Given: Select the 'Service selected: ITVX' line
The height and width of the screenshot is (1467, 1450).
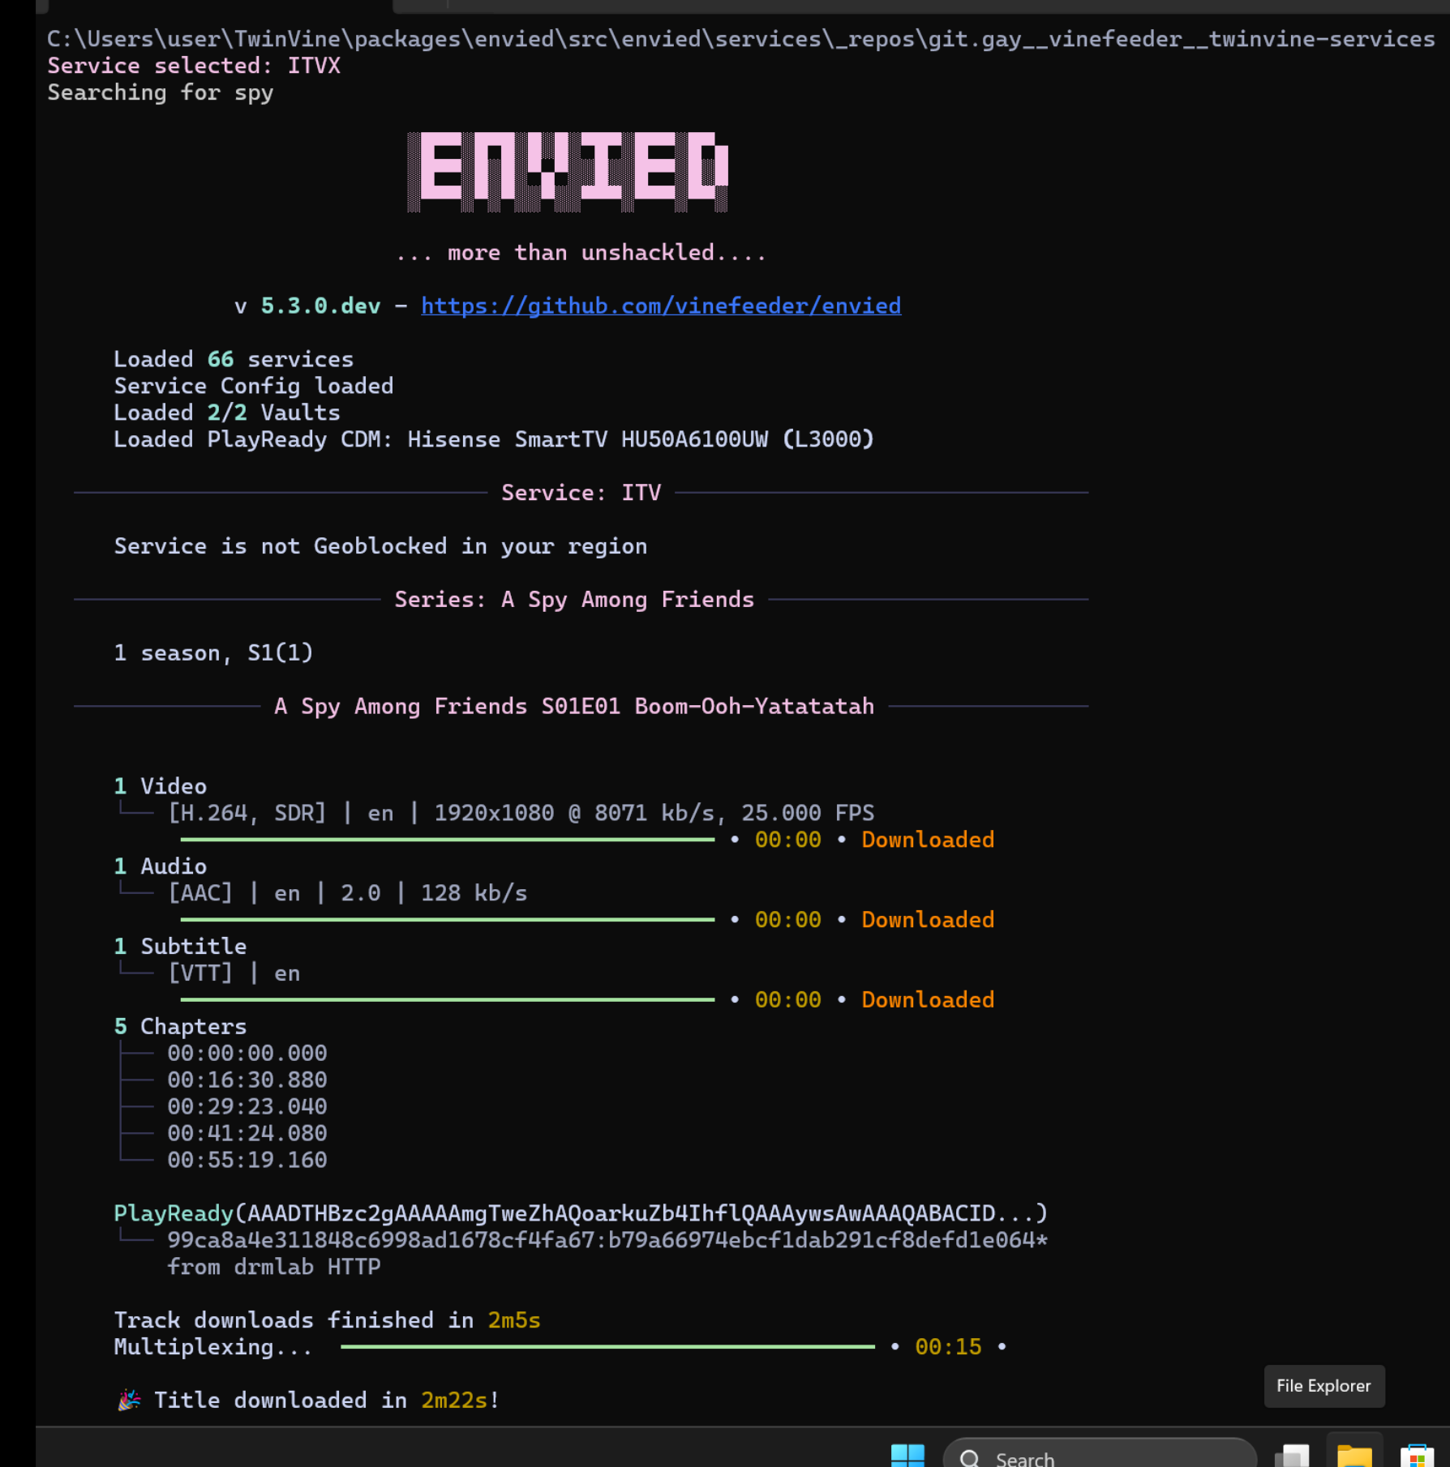Looking at the screenshot, I should pos(194,66).
